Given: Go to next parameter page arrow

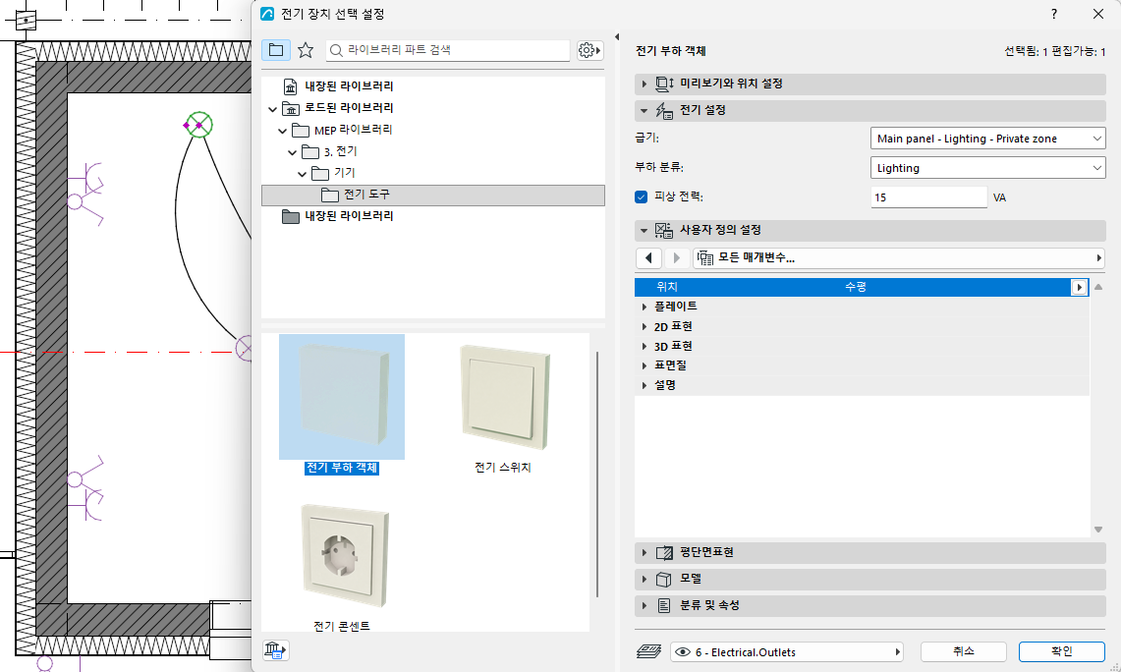Looking at the screenshot, I should pyautogui.click(x=676, y=257).
